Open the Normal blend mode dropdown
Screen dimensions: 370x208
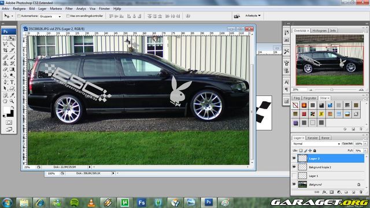pyautogui.click(x=316, y=144)
